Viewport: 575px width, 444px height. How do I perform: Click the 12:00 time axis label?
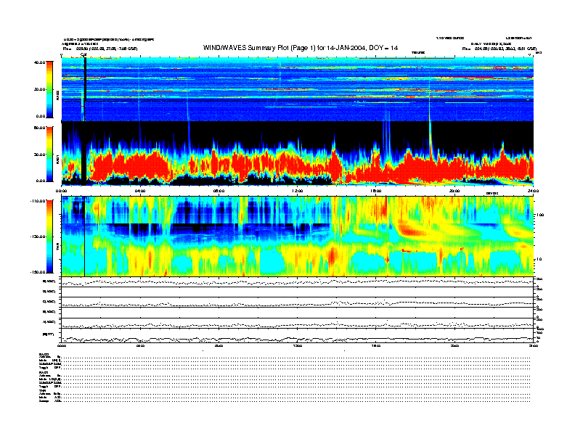(x=297, y=190)
